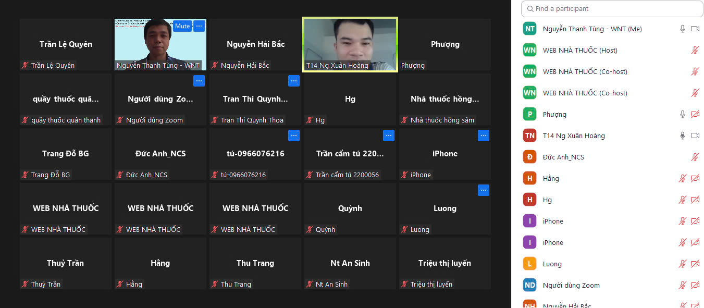Image resolution: width=704 pixels, height=308 pixels.
Task: Click the L avatar of Luong
Action: [x=529, y=264]
